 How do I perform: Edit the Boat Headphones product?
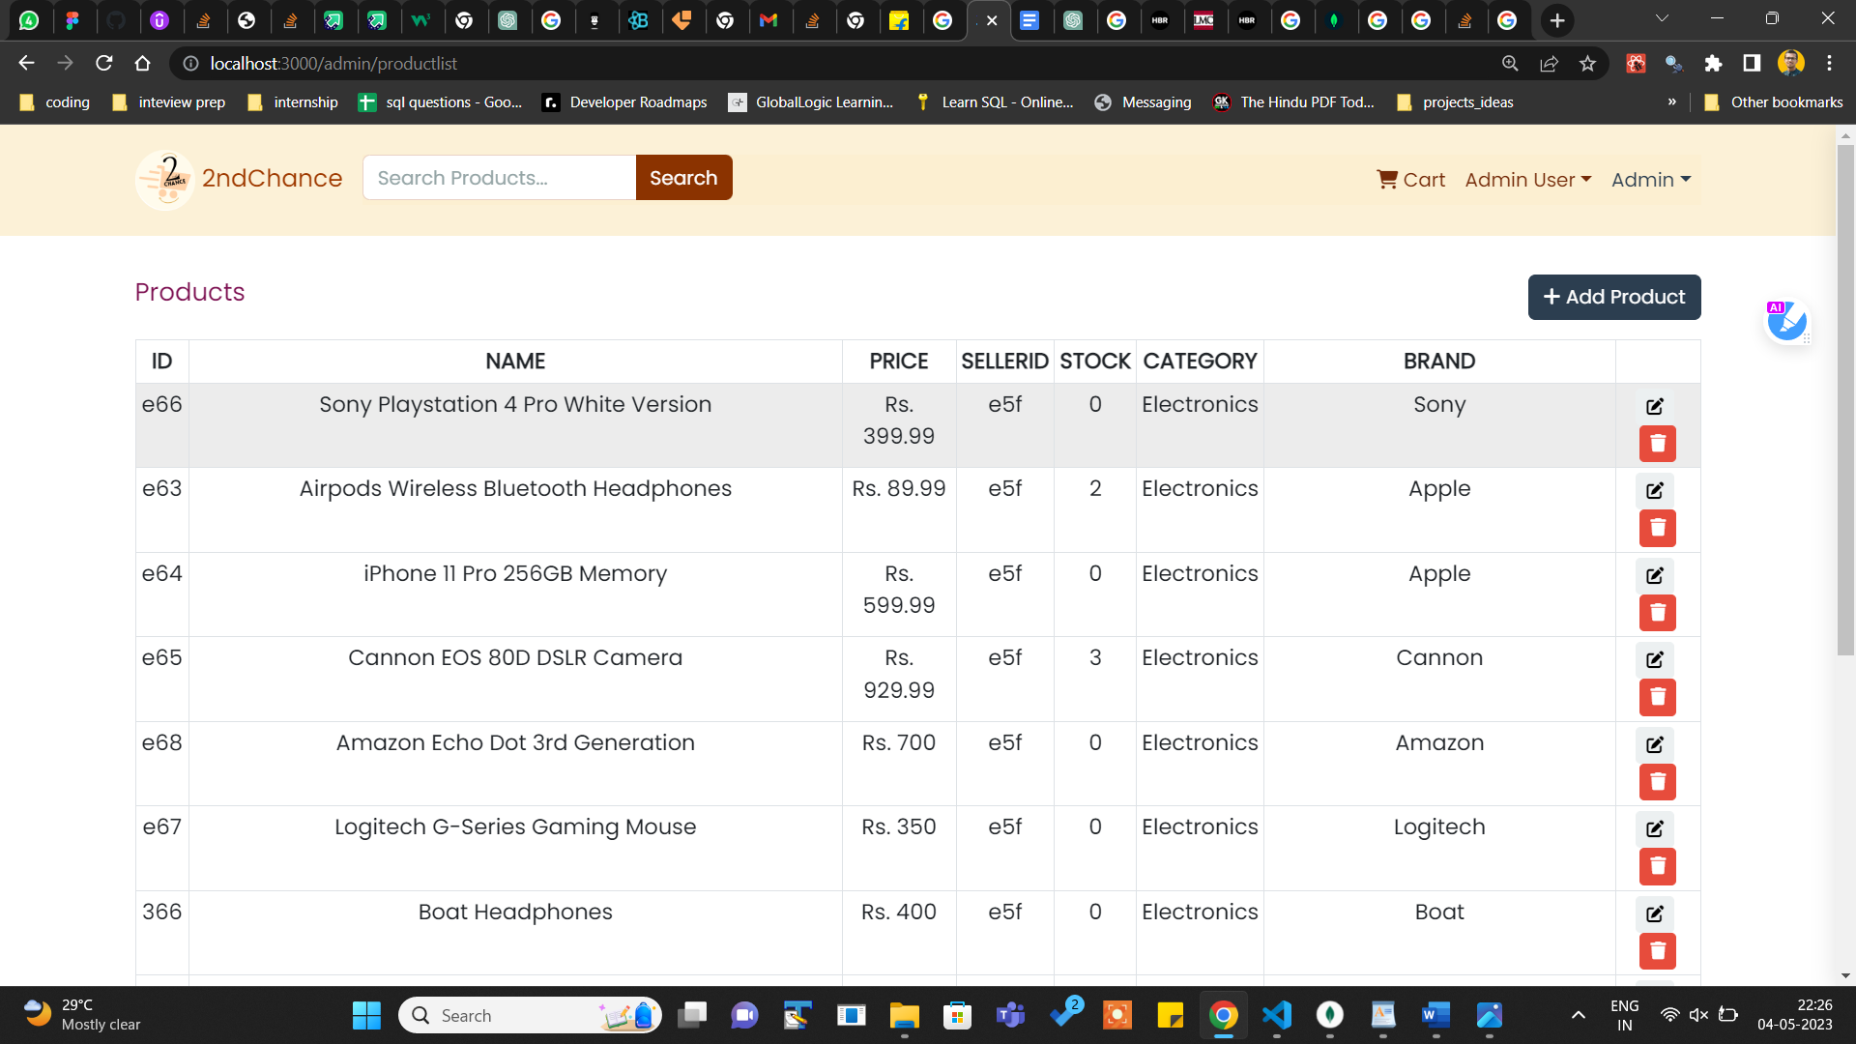(1655, 913)
